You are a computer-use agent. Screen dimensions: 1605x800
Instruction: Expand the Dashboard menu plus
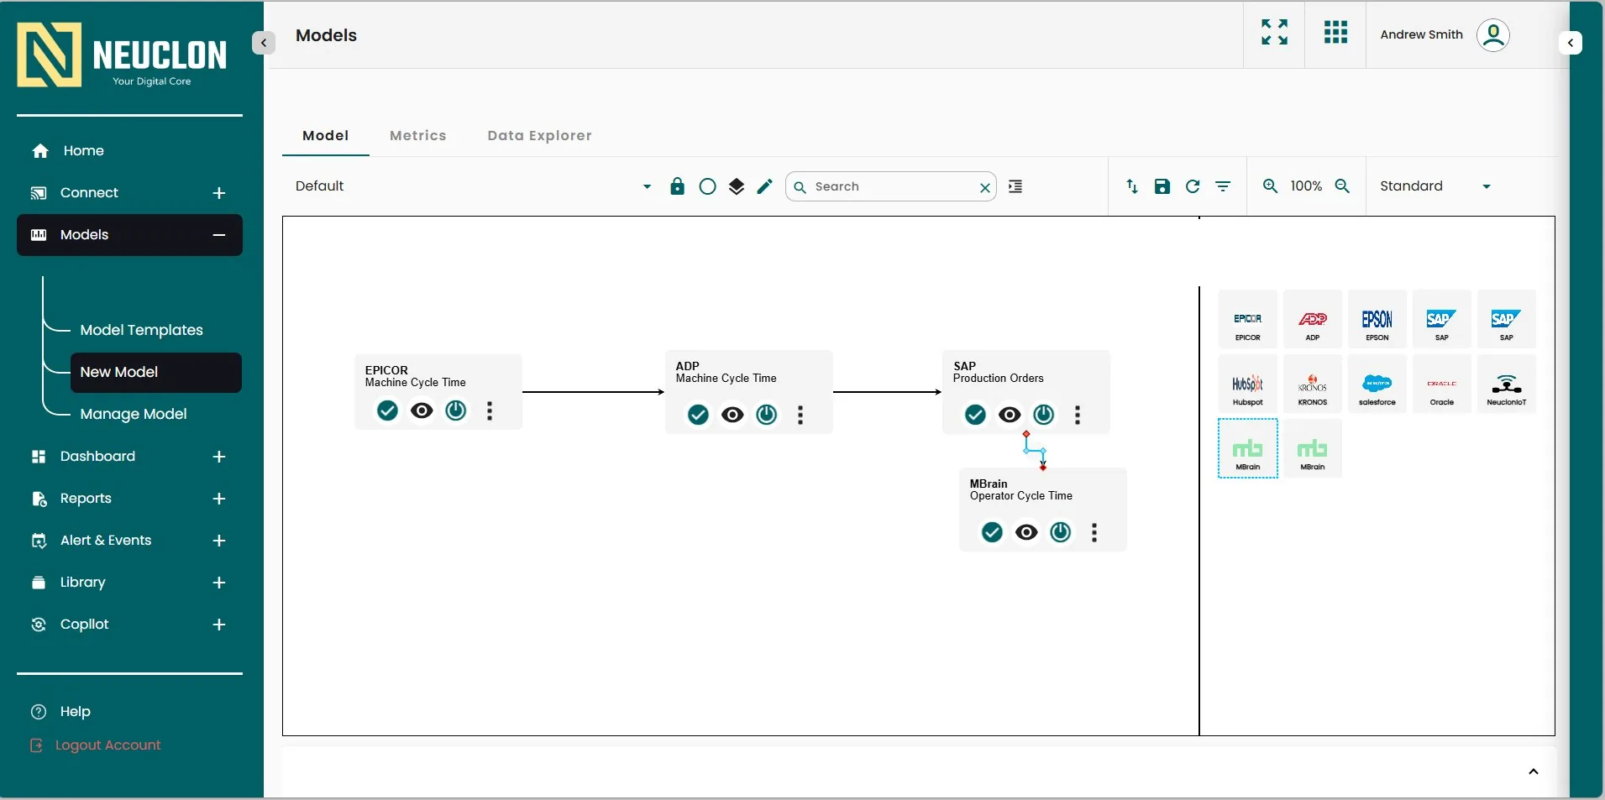tap(219, 457)
